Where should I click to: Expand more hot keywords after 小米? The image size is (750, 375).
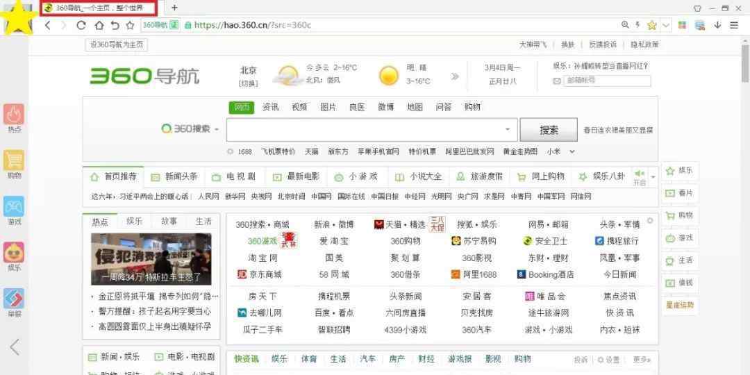(x=572, y=151)
